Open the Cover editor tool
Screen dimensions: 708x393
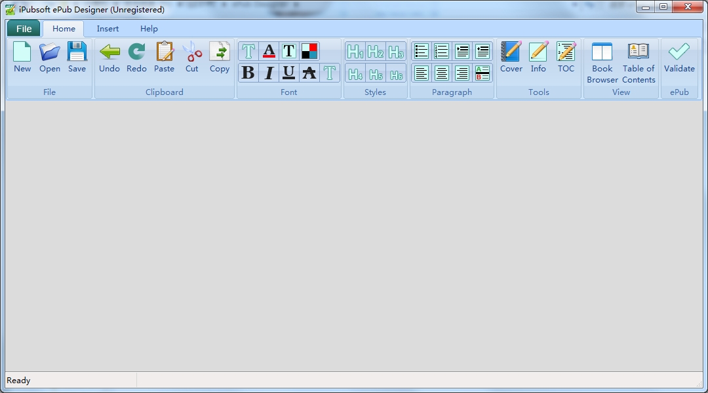pyautogui.click(x=511, y=57)
